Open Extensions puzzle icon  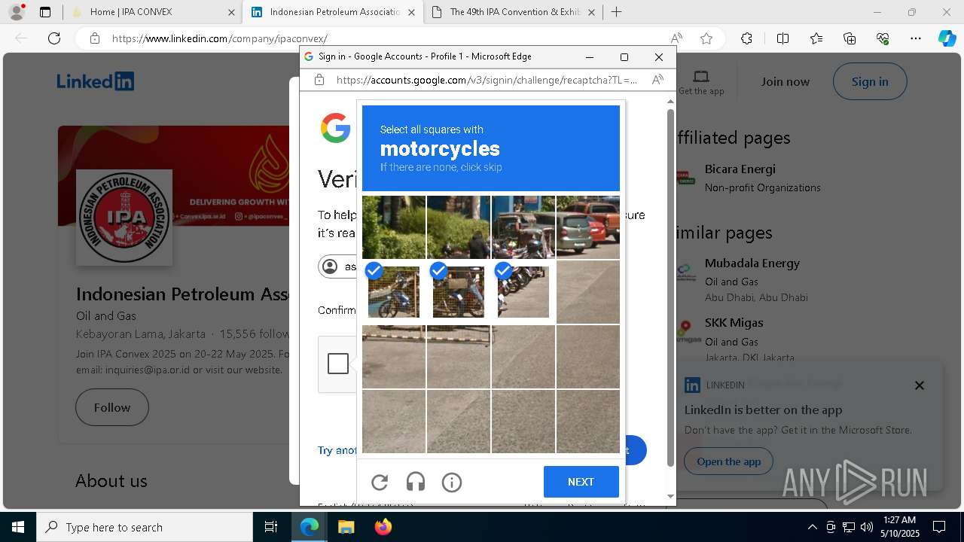[x=746, y=38]
